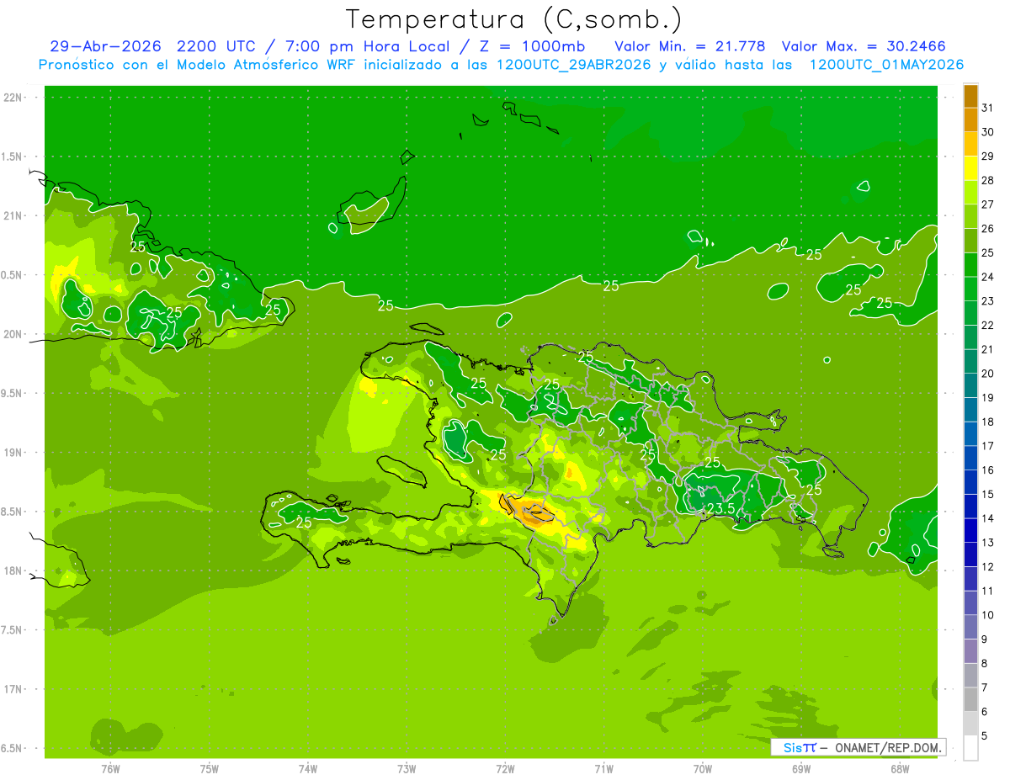1010x780 pixels.
Task: Click the 76W longitude axis label
Action: (110, 769)
